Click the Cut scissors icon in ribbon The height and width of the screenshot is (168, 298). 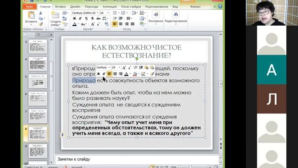[x=41, y=13]
